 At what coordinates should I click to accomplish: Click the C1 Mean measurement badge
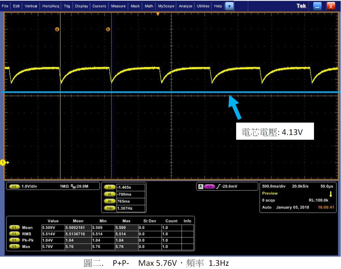[14, 228]
